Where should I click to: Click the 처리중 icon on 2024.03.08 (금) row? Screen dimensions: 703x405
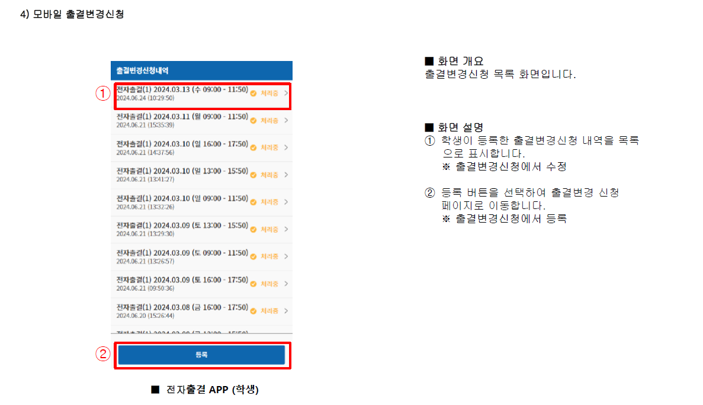[x=253, y=311]
